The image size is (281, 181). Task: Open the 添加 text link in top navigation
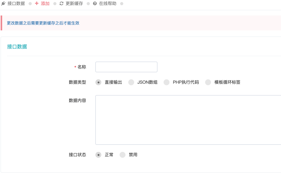pyautogui.click(x=45, y=4)
